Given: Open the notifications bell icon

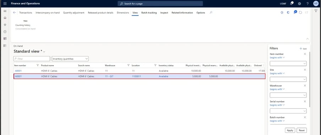Looking at the screenshot, I should click(292, 4).
